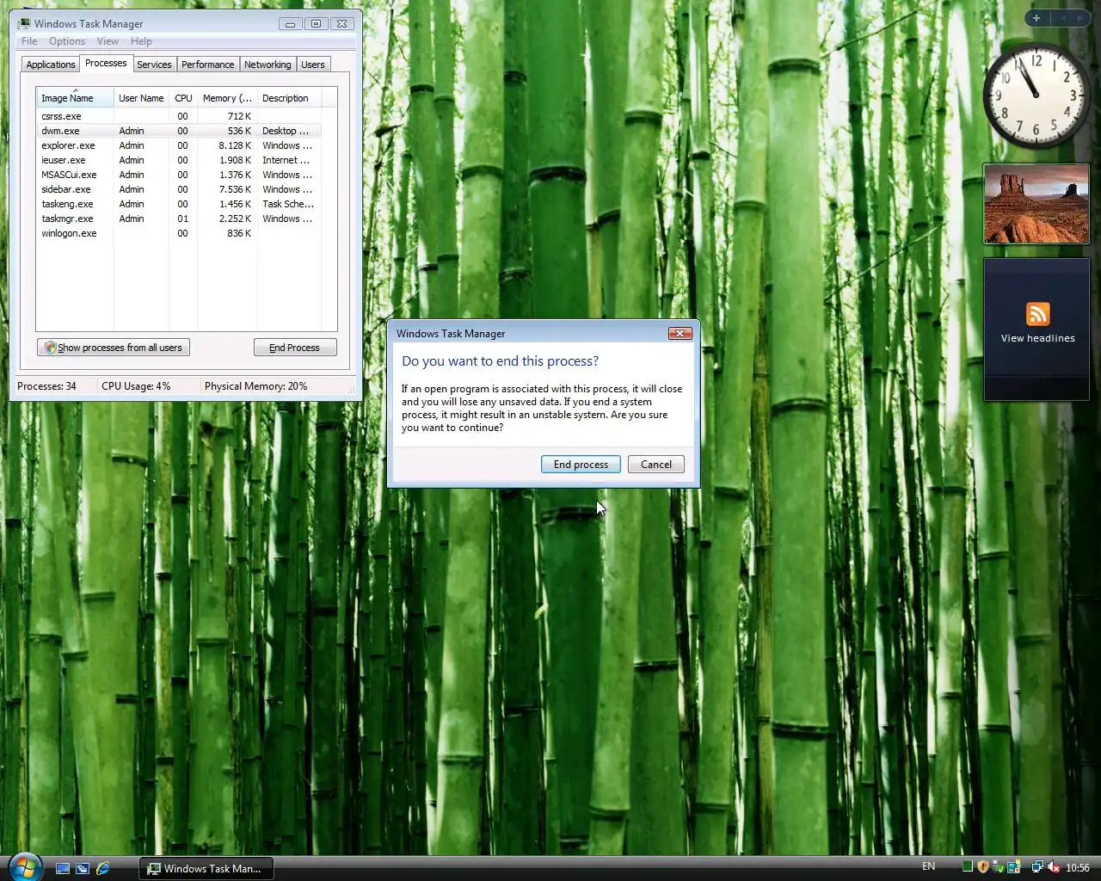Select the sidebar.exe process row

[179, 189]
